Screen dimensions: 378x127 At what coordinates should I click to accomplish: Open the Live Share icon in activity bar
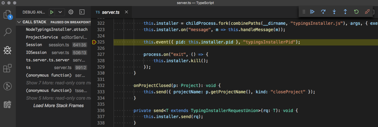(x=8, y=104)
